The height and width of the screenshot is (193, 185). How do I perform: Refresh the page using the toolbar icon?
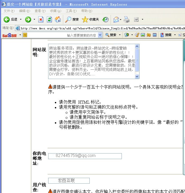tap(49, 19)
